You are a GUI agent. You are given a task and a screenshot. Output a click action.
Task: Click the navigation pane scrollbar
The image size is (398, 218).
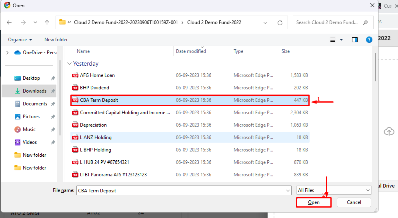click(60, 98)
